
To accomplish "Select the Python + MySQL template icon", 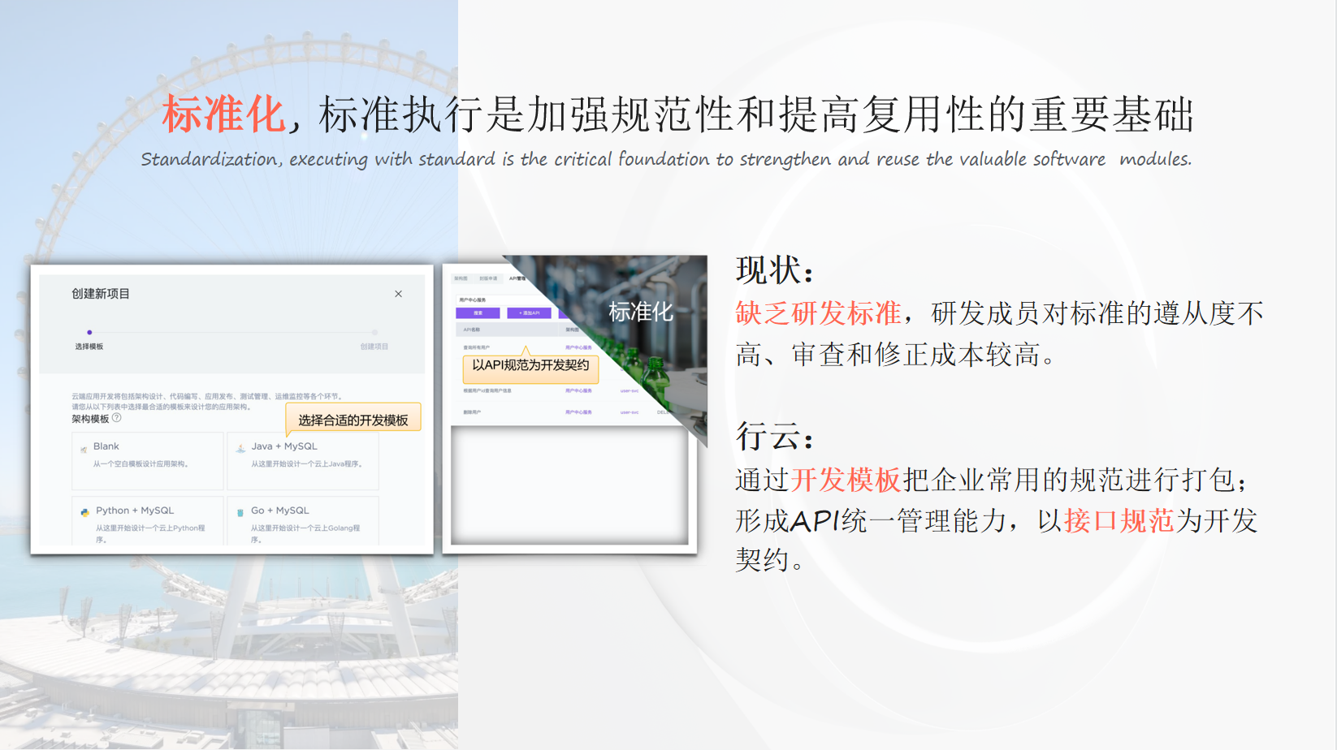I will 84,511.
